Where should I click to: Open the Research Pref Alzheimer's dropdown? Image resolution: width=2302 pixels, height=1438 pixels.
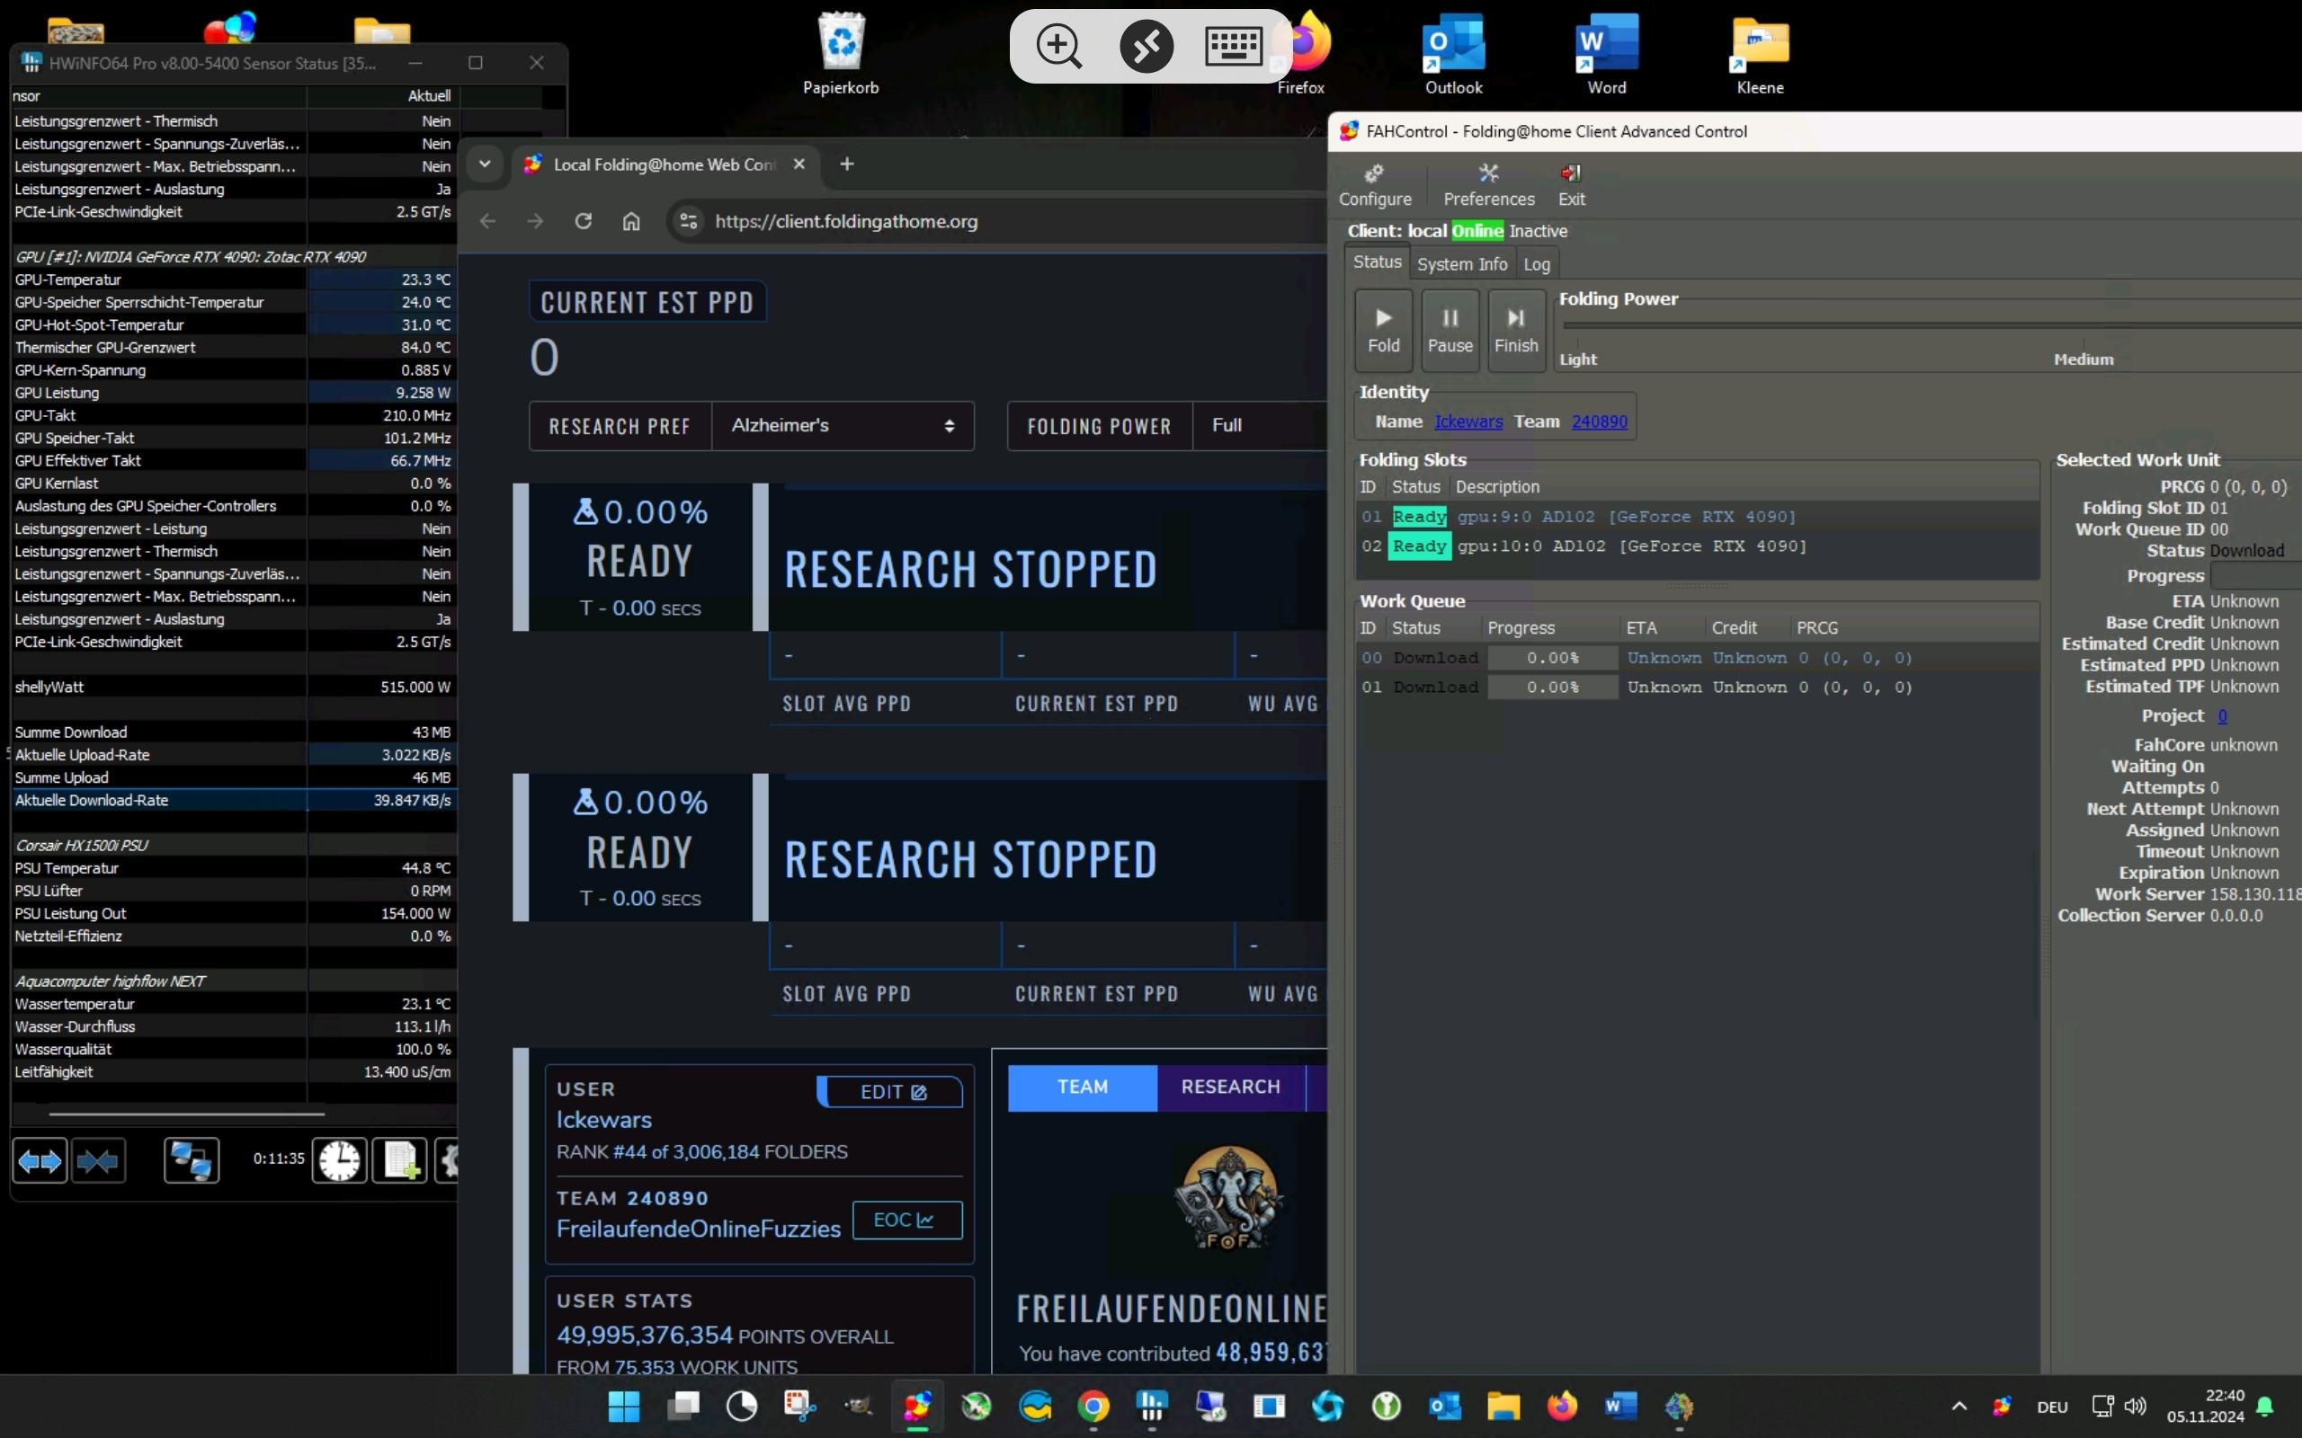pyautogui.click(x=842, y=426)
